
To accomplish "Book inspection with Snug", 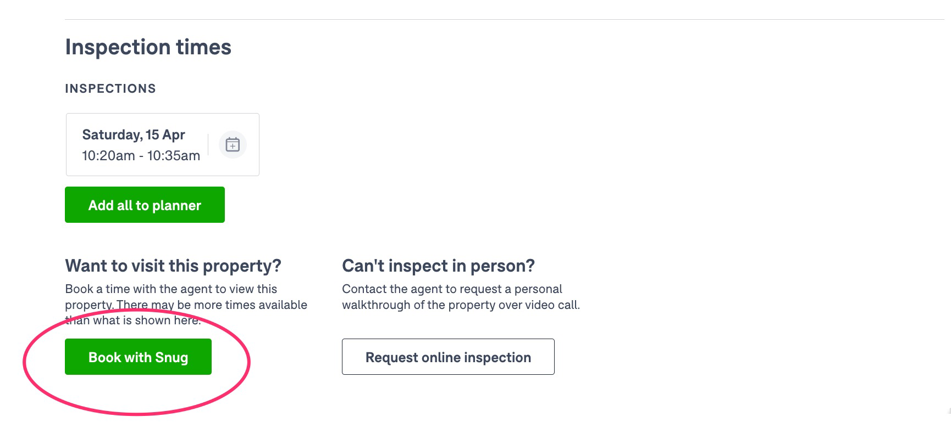I will (138, 357).
